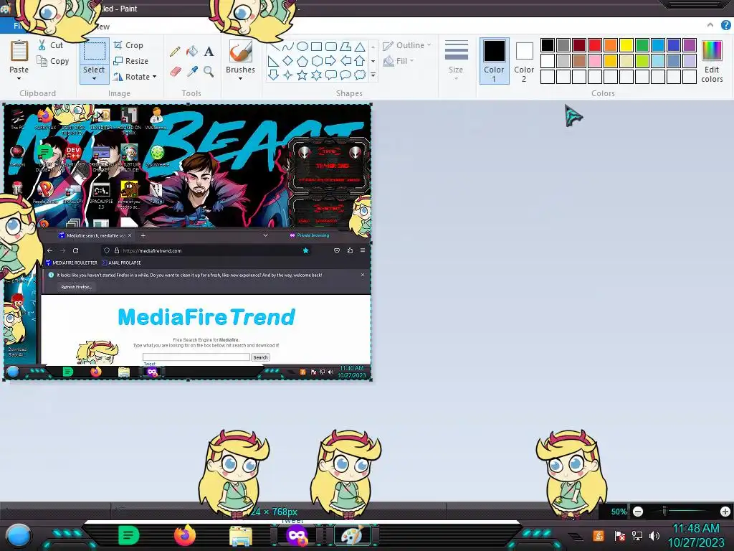
Task: Pick the purple color swatch
Action: tap(690, 45)
